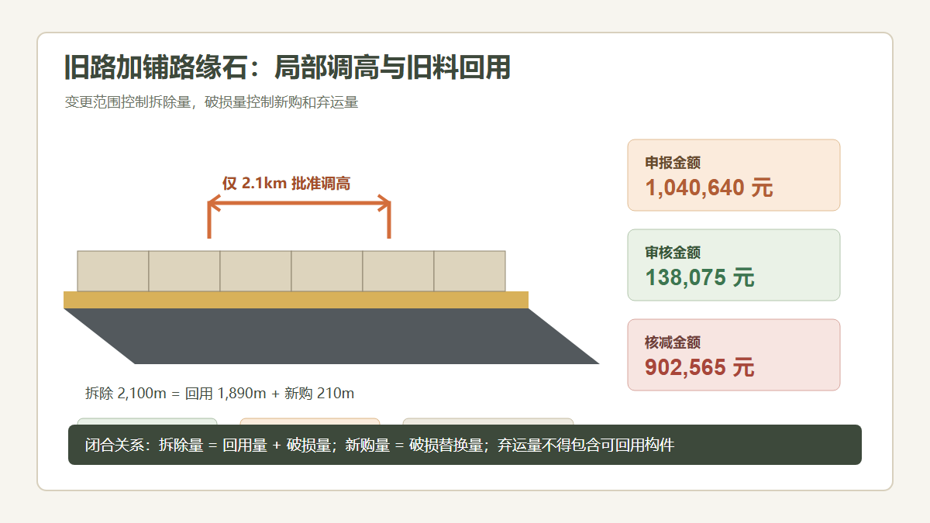This screenshot has width=930, height=523.
Task: Select the value 1,040,640 元
Action: pos(709,188)
